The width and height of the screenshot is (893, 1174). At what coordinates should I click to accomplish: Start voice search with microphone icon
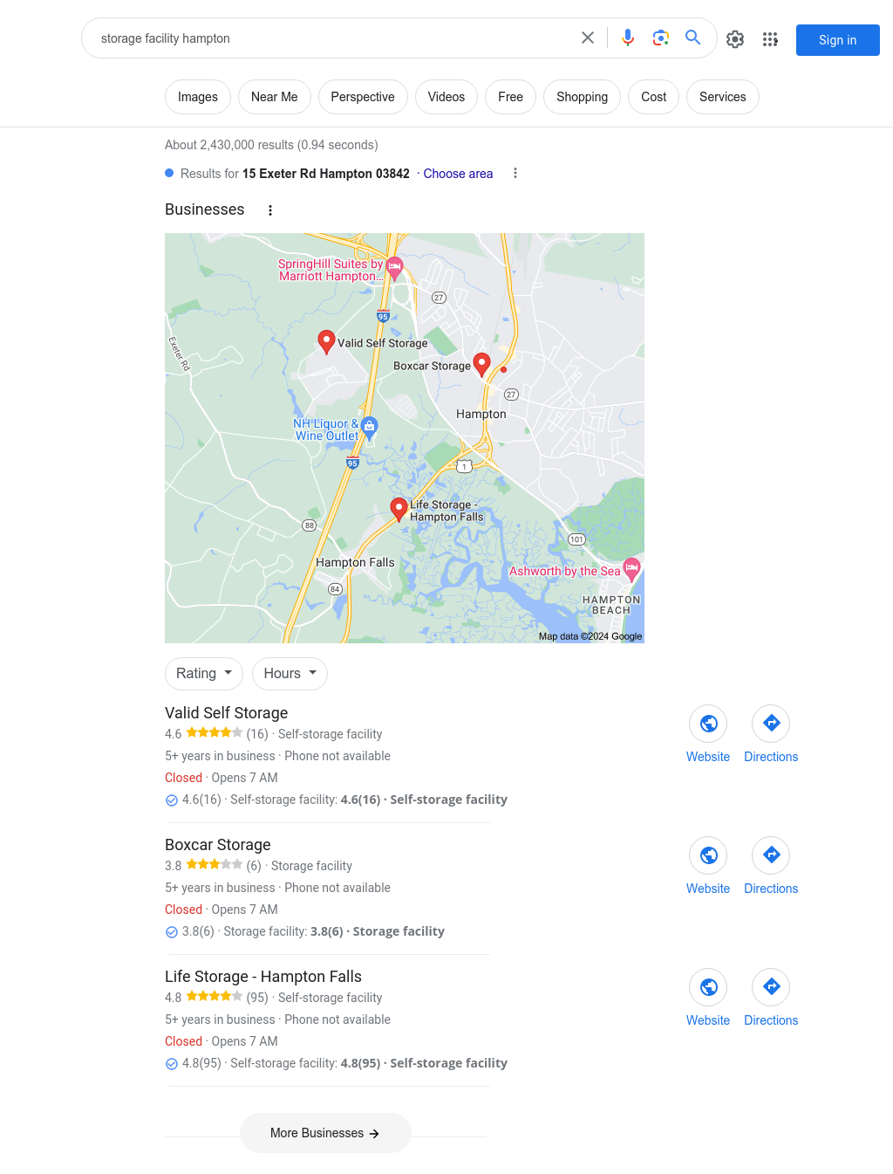[628, 38]
